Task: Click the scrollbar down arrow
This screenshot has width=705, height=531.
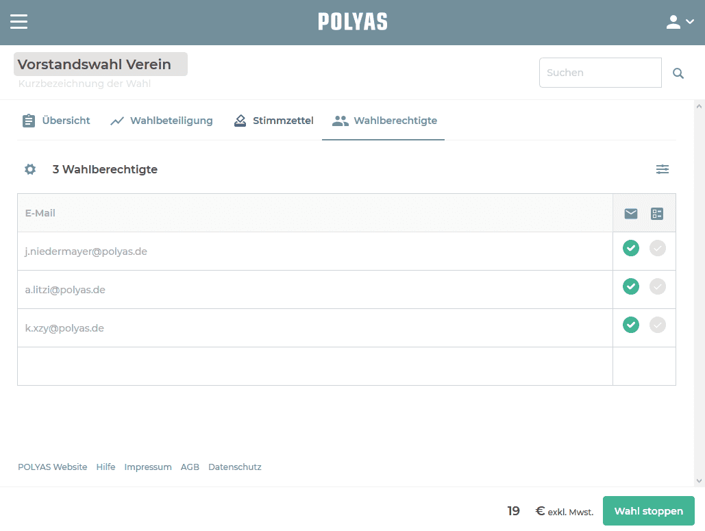Action: tap(700, 481)
